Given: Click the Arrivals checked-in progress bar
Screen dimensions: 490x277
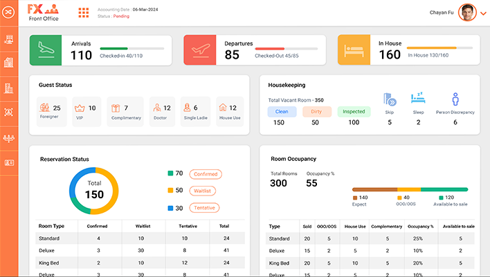Looking at the screenshot, I should point(131,48).
